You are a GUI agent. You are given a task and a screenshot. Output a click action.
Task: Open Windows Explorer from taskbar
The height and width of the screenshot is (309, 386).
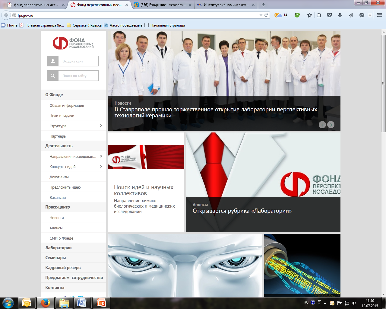pyautogui.click(x=64, y=303)
